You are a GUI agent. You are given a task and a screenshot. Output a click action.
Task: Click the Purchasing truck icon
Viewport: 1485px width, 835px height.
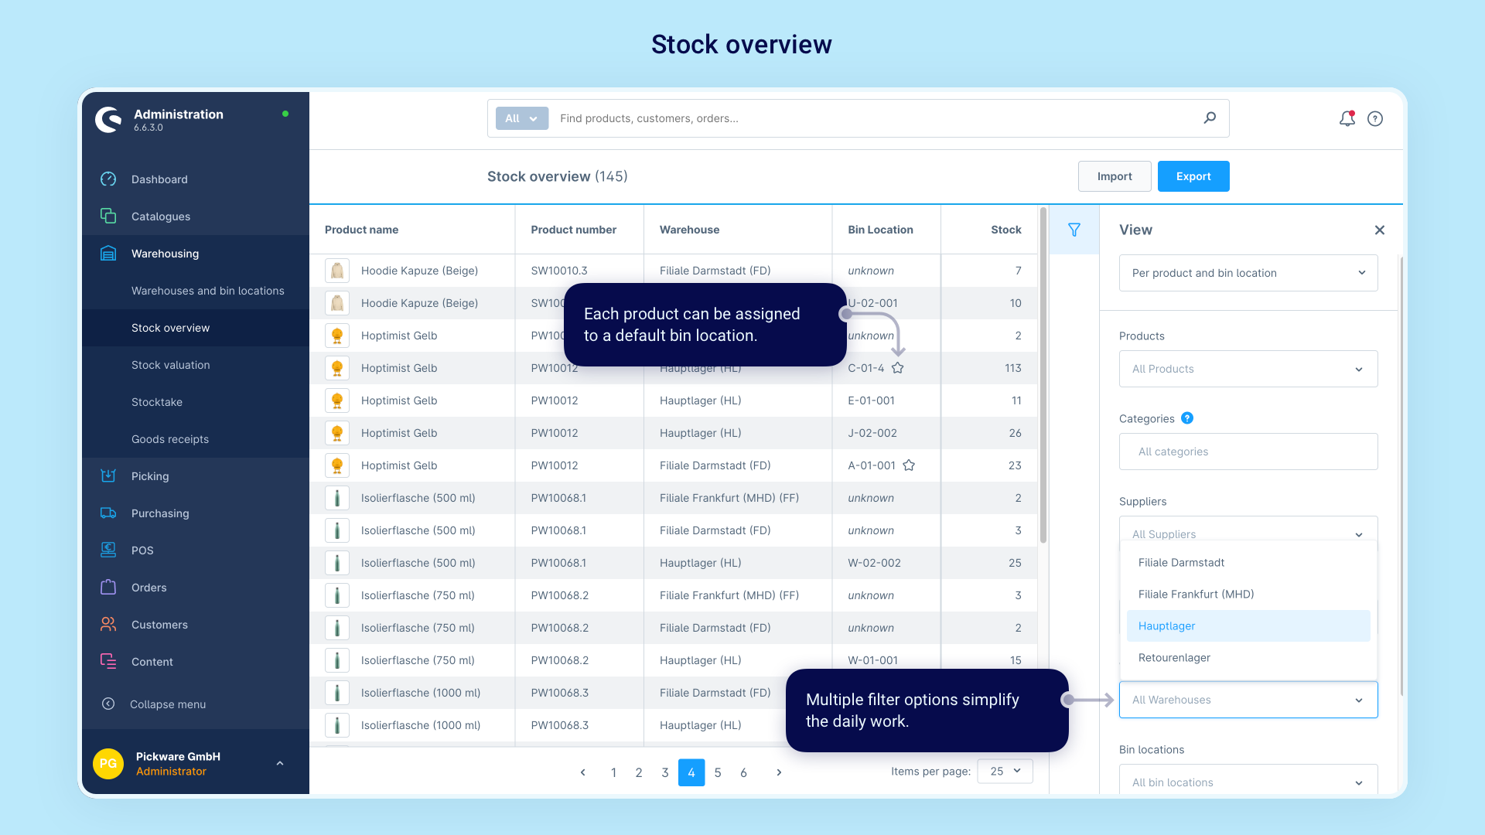pyautogui.click(x=108, y=513)
